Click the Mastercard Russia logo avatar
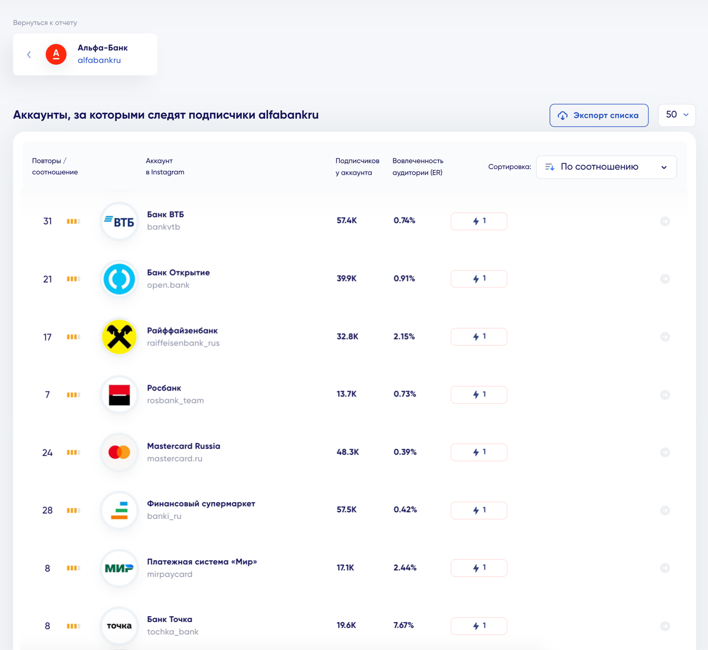 [x=119, y=452]
